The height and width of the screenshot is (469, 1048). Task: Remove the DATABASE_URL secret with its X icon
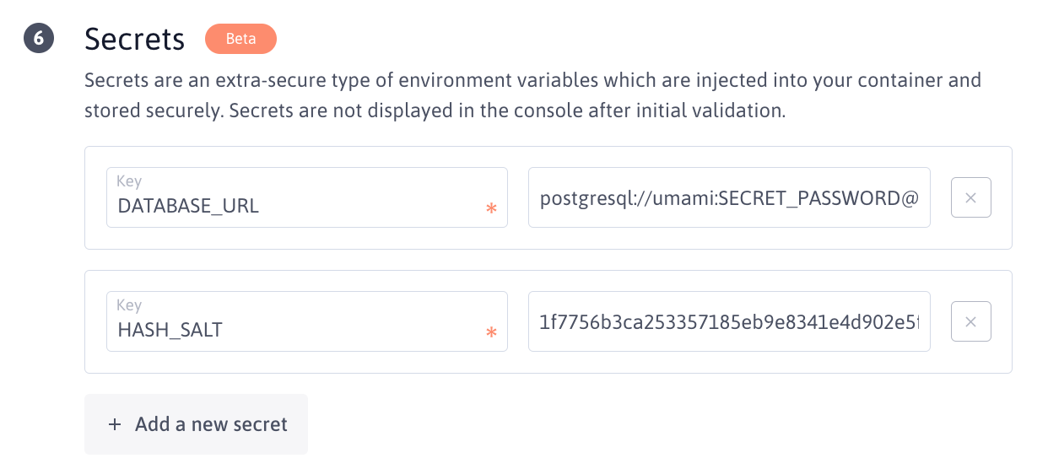970,197
